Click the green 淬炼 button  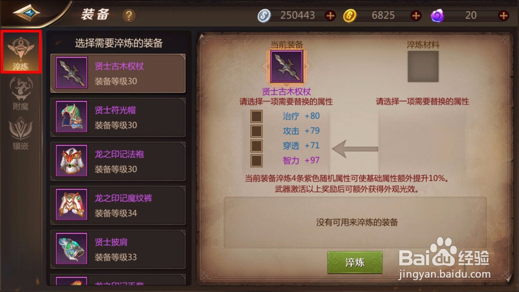[x=355, y=262]
